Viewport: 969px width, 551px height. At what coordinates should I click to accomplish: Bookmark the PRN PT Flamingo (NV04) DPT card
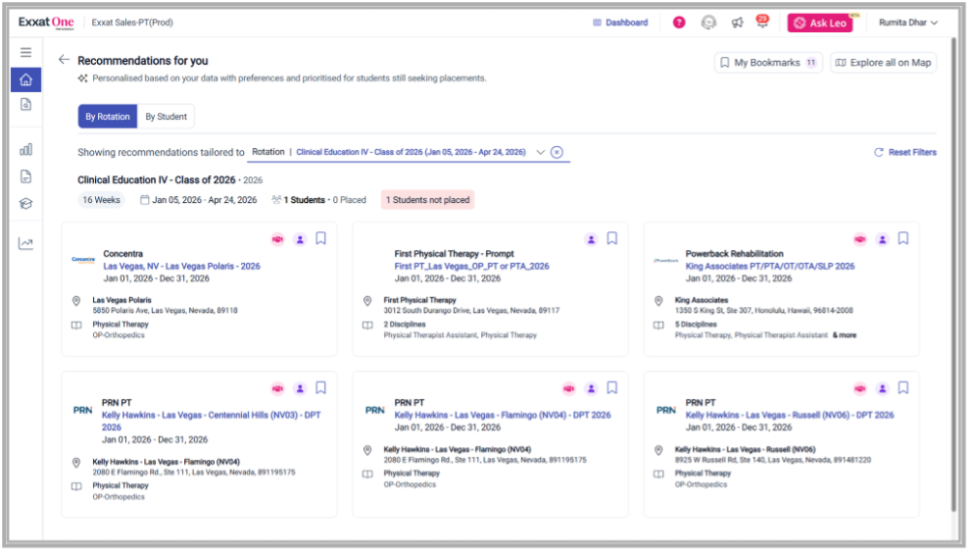[x=611, y=387]
